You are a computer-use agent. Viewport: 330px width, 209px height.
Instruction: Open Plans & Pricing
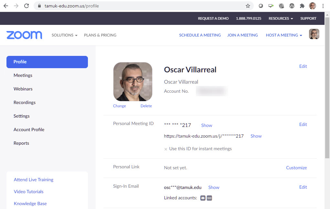(x=100, y=35)
